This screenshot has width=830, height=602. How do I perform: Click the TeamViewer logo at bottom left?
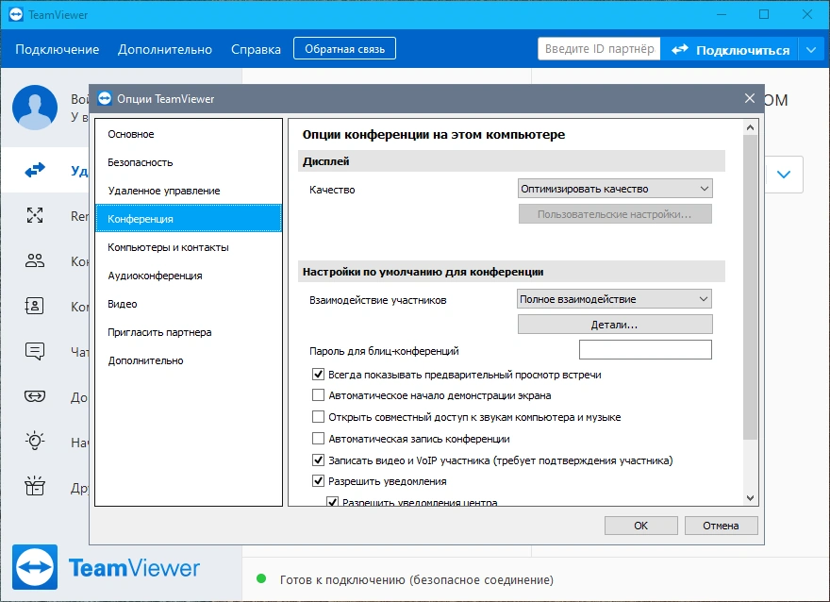coord(35,567)
